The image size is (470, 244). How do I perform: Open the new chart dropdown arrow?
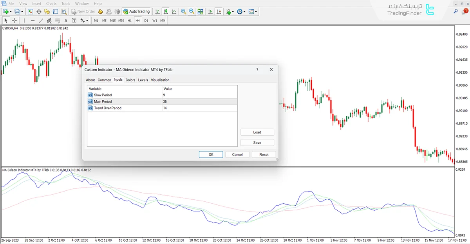[11, 11]
